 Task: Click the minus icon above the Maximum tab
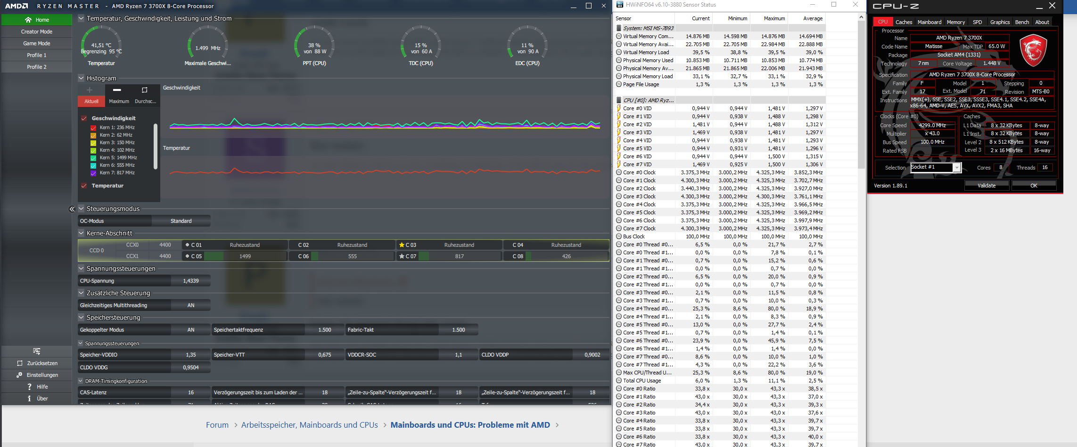(117, 90)
